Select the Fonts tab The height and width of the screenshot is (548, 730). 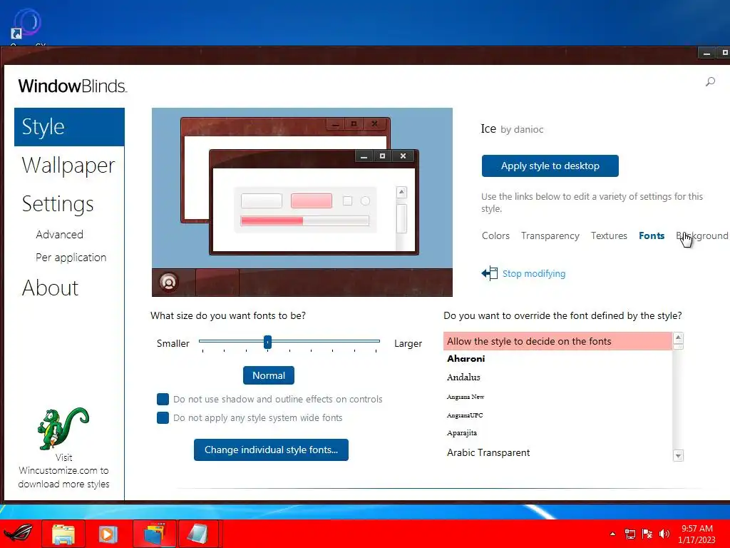coord(652,235)
